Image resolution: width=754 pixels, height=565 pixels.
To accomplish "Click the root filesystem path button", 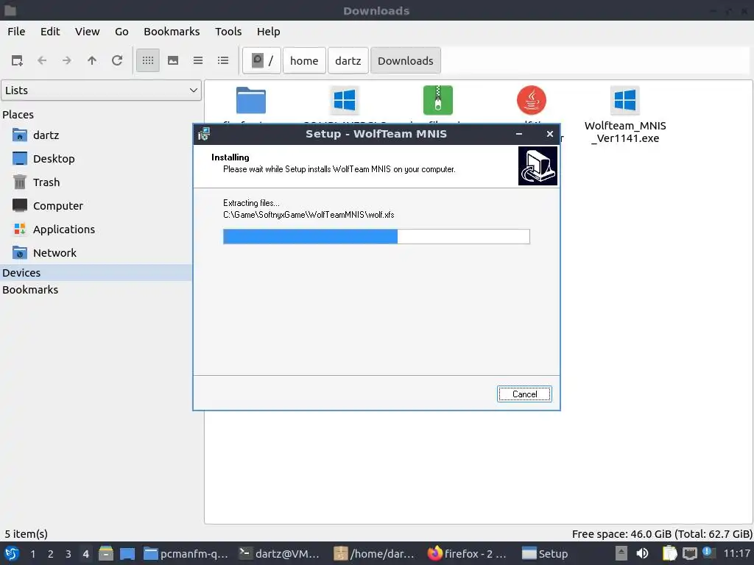I will [261, 60].
